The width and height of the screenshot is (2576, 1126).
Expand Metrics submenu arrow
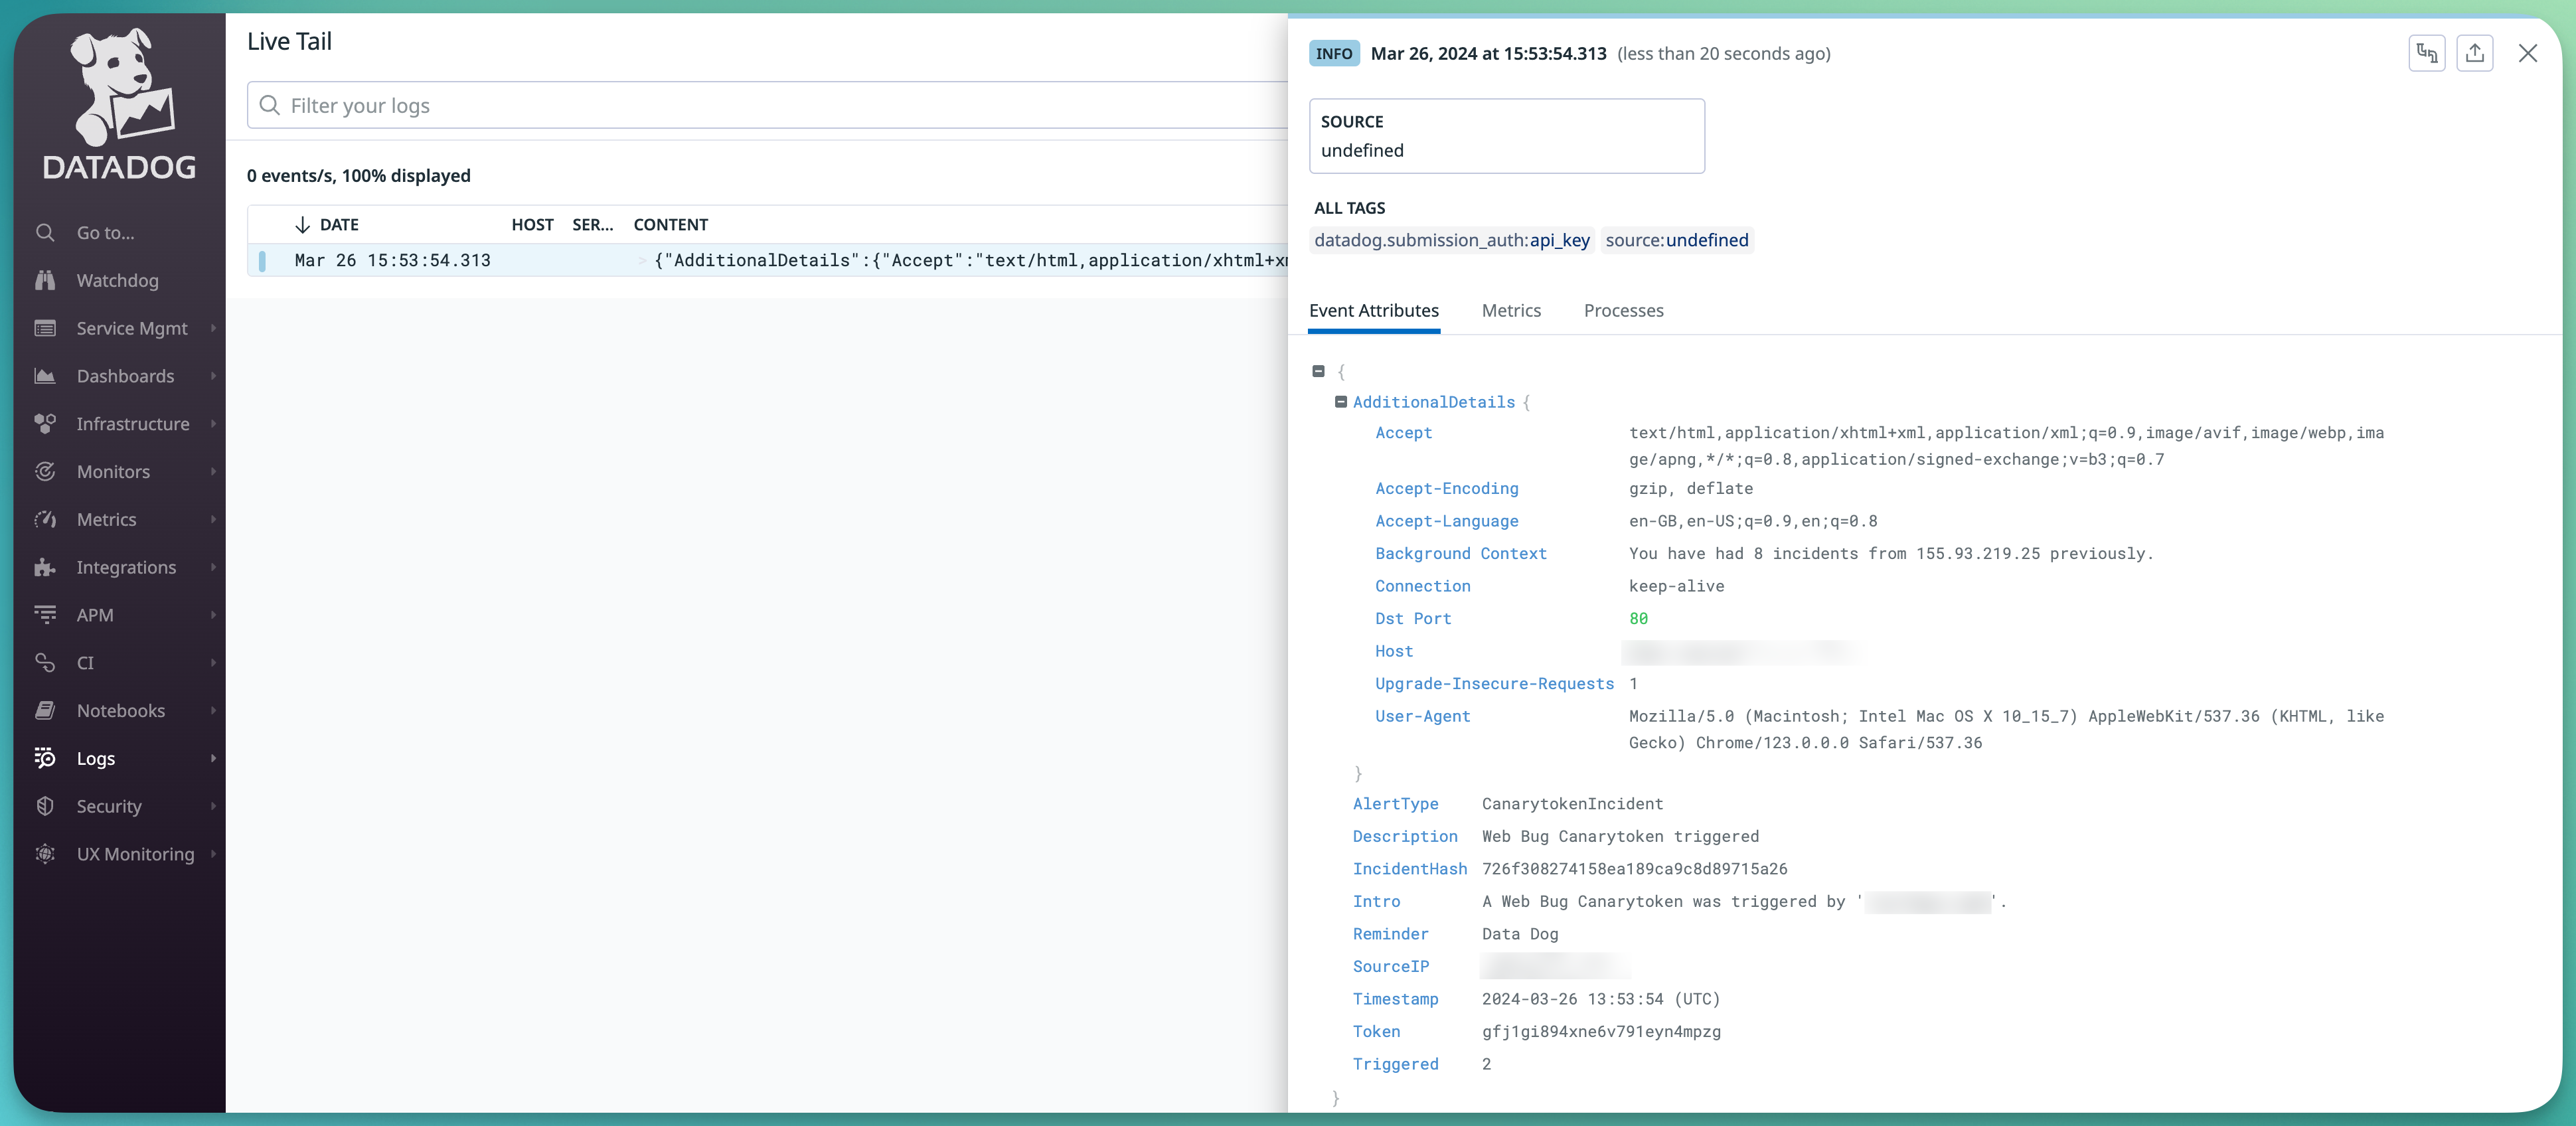[x=213, y=519]
